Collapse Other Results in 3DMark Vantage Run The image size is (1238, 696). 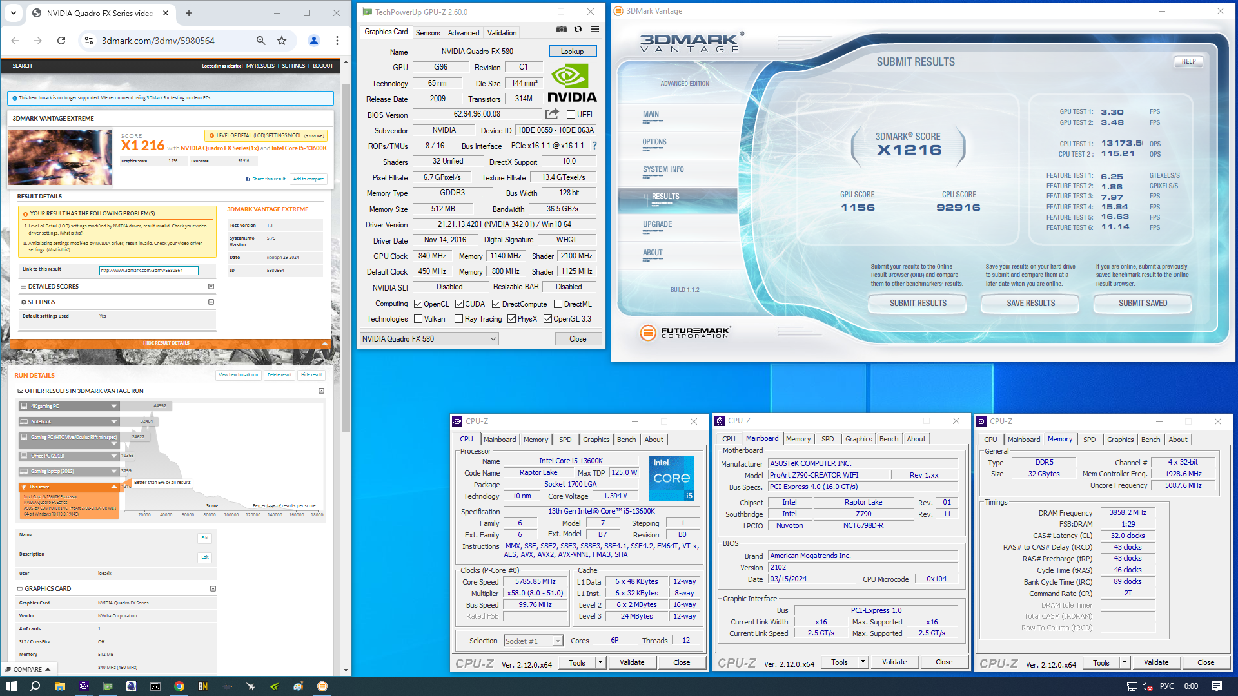(321, 391)
